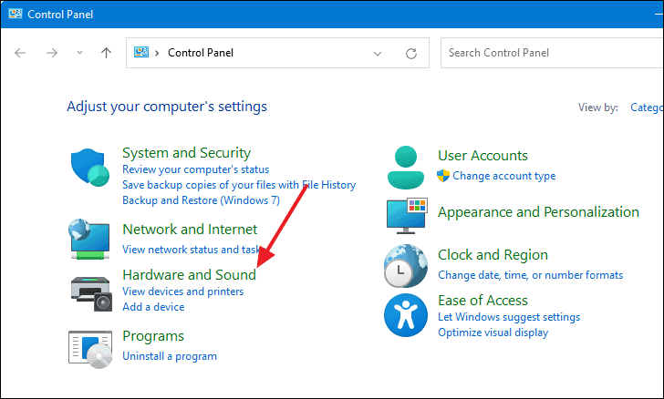Click the UAC shield beside Change account type

443,176
